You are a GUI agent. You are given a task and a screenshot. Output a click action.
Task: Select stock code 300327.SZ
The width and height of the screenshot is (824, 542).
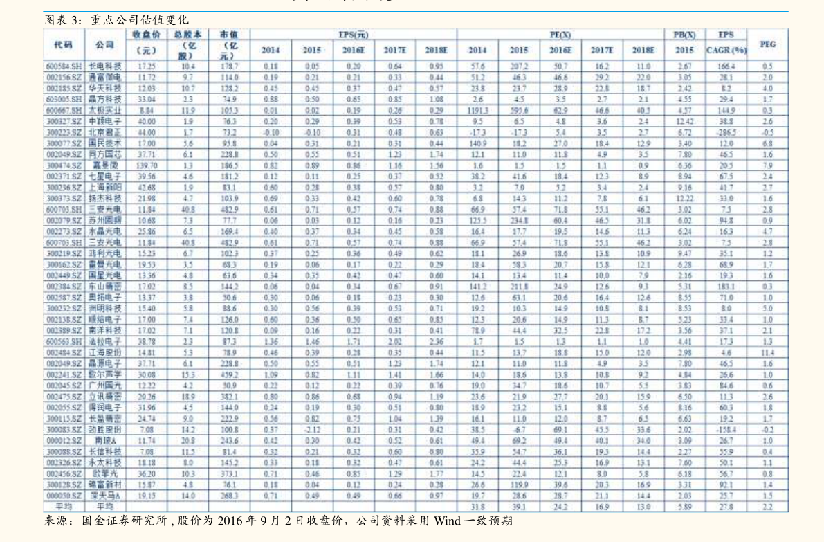[64, 121]
